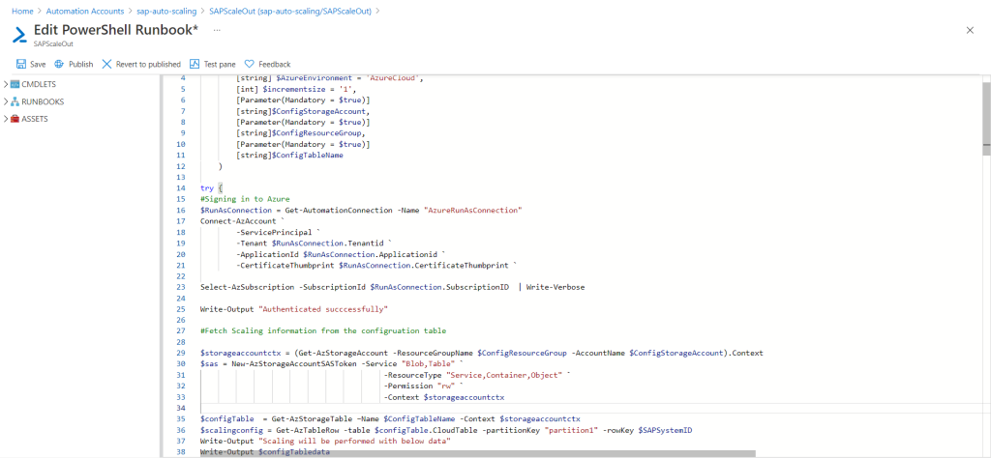
Task: Click 'Get-AzTableRow' code line
Action: (446, 430)
